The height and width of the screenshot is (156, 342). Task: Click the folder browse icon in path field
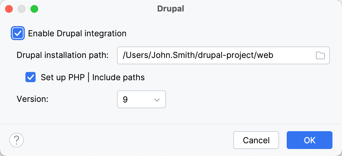coord(320,56)
